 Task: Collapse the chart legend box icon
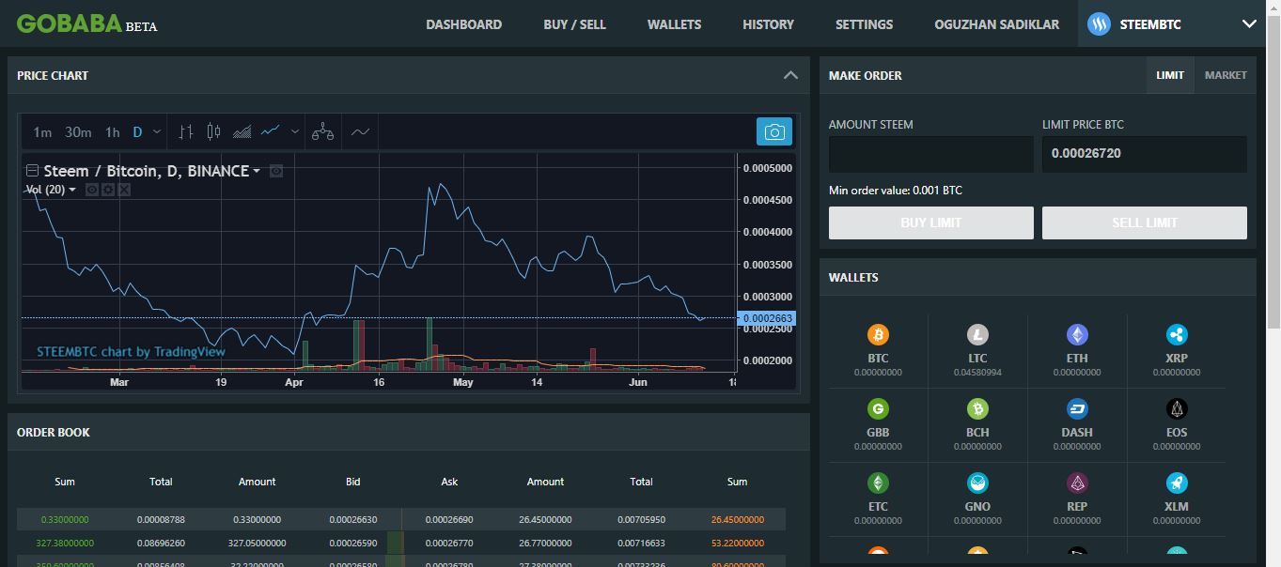tap(32, 171)
